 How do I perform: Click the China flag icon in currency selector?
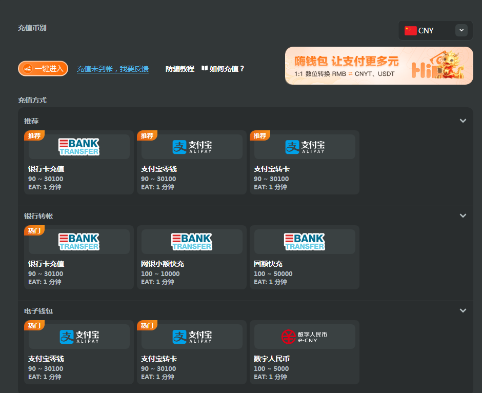pos(410,30)
